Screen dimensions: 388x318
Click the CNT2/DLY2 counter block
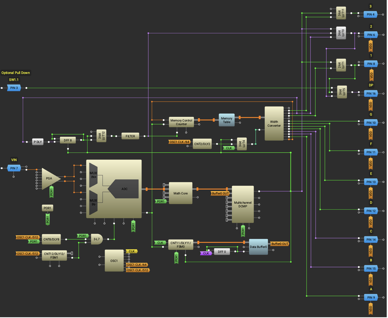tap(202, 144)
